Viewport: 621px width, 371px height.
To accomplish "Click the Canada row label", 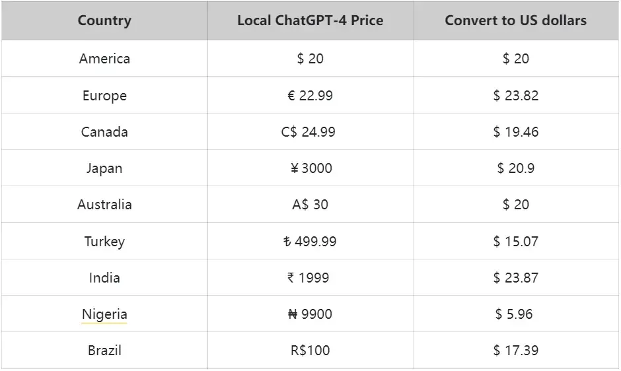I will pyautogui.click(x=104, y=132).
